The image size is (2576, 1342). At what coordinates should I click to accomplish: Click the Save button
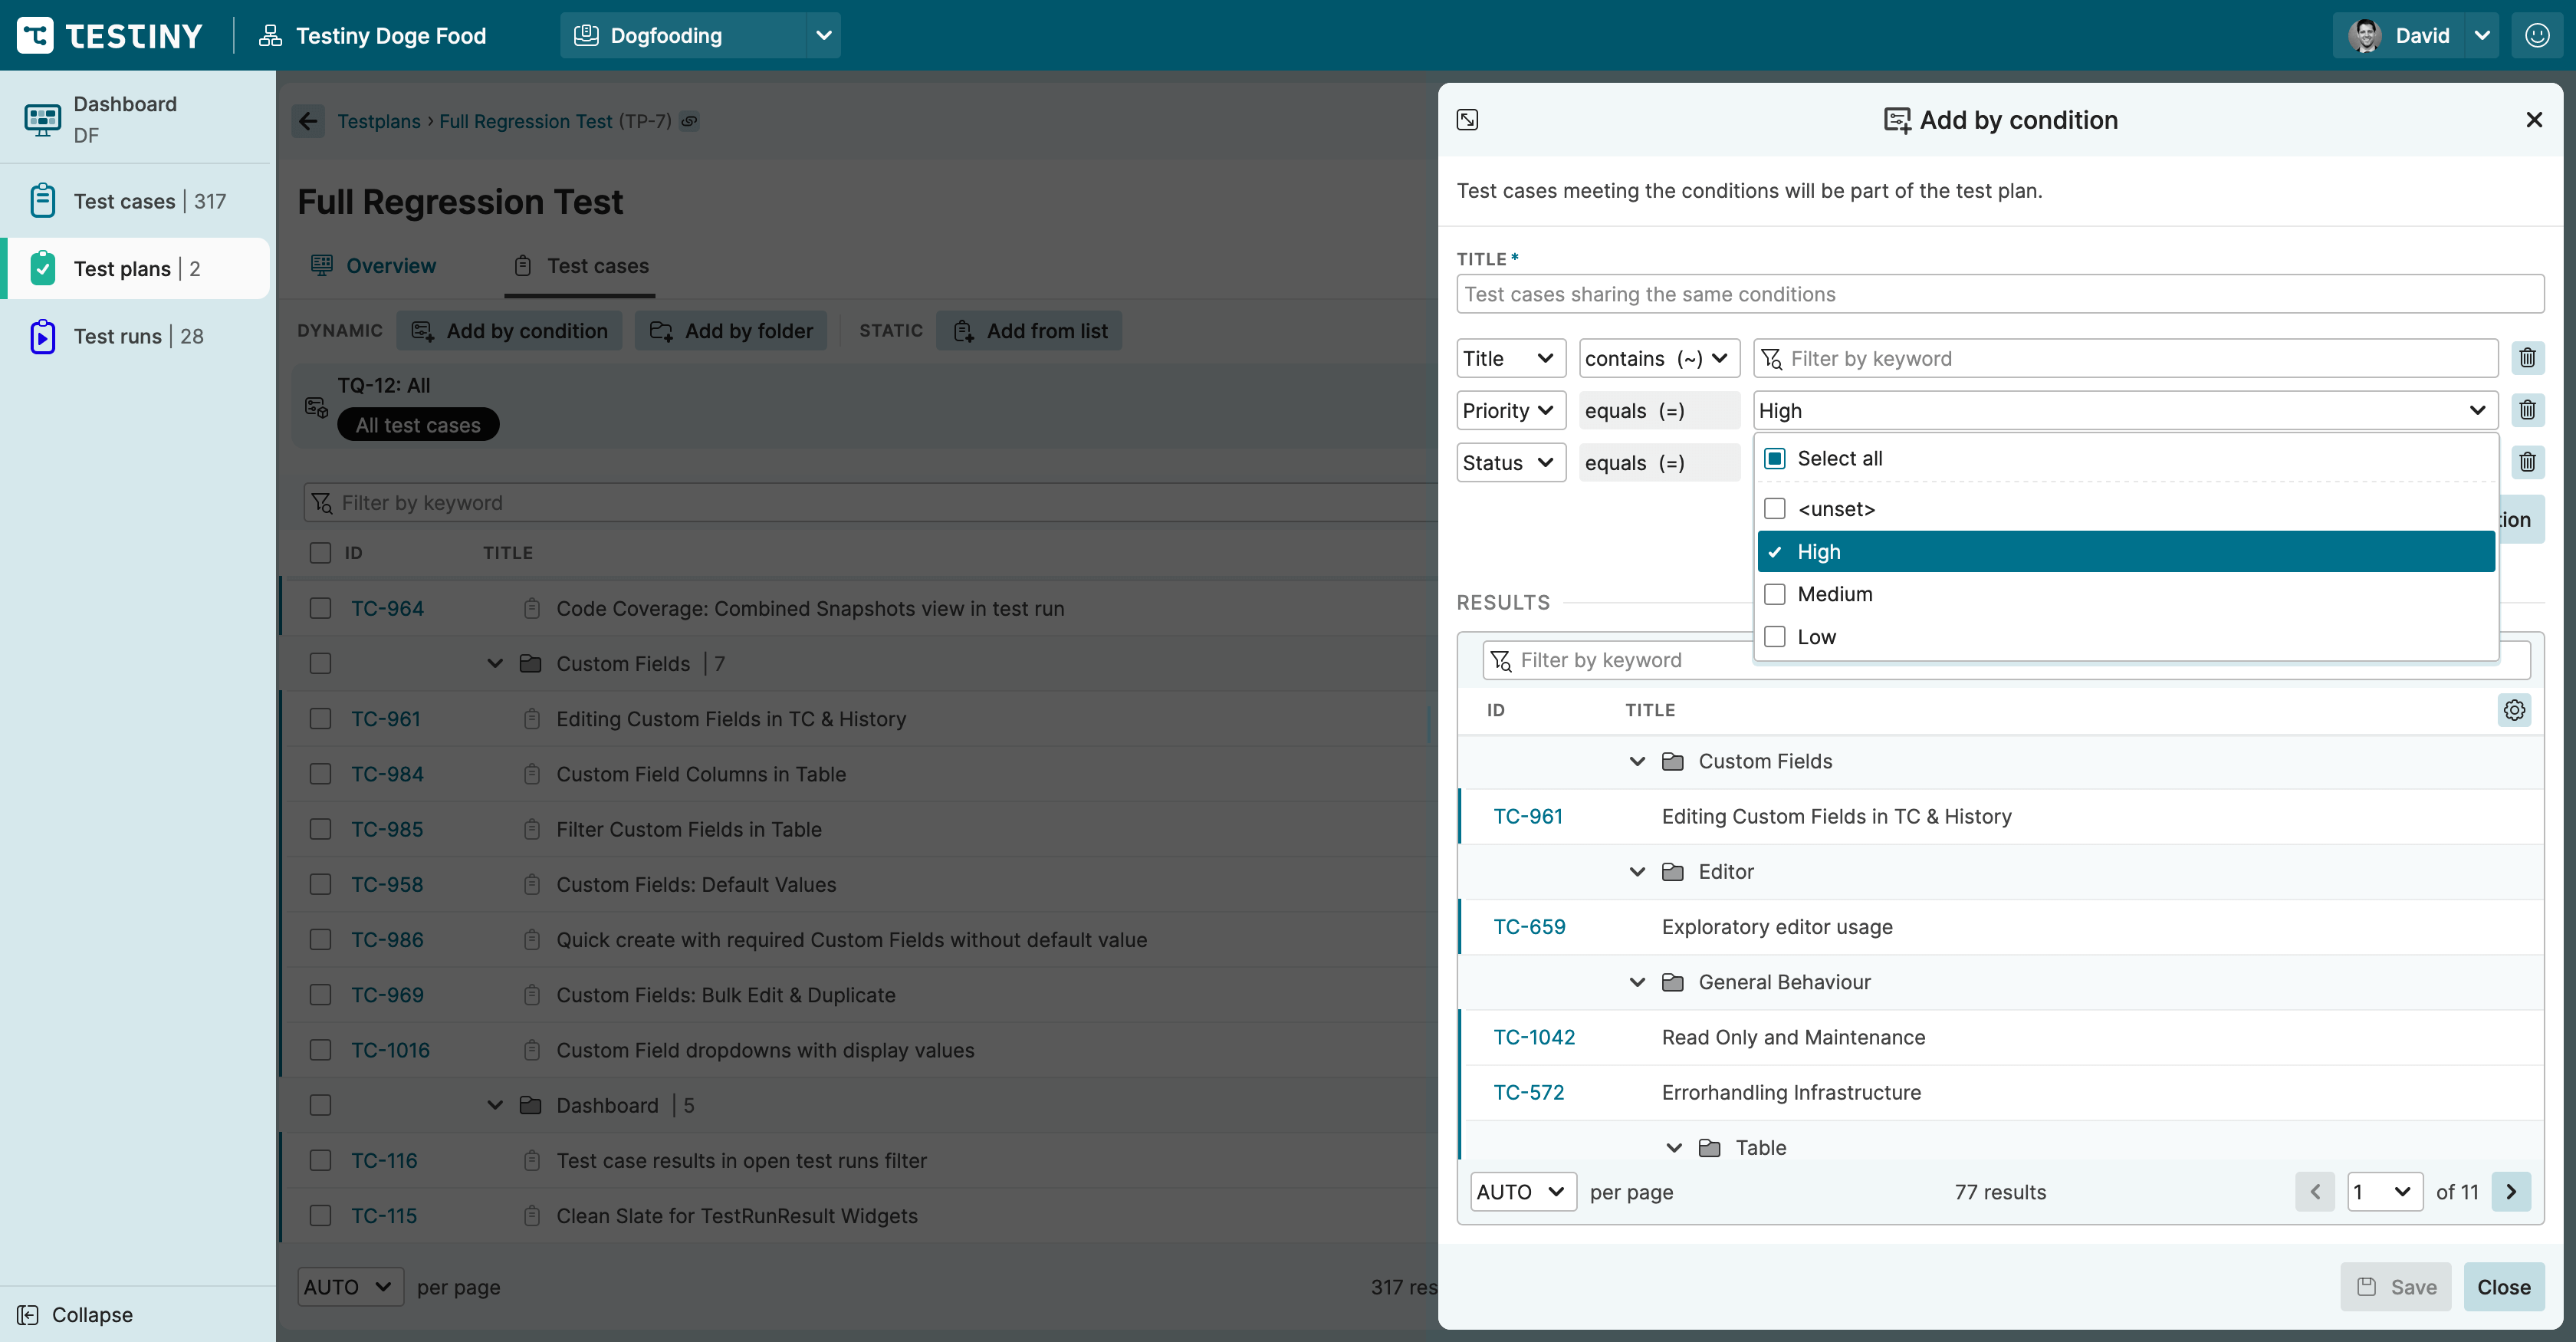point(2396,1287)
